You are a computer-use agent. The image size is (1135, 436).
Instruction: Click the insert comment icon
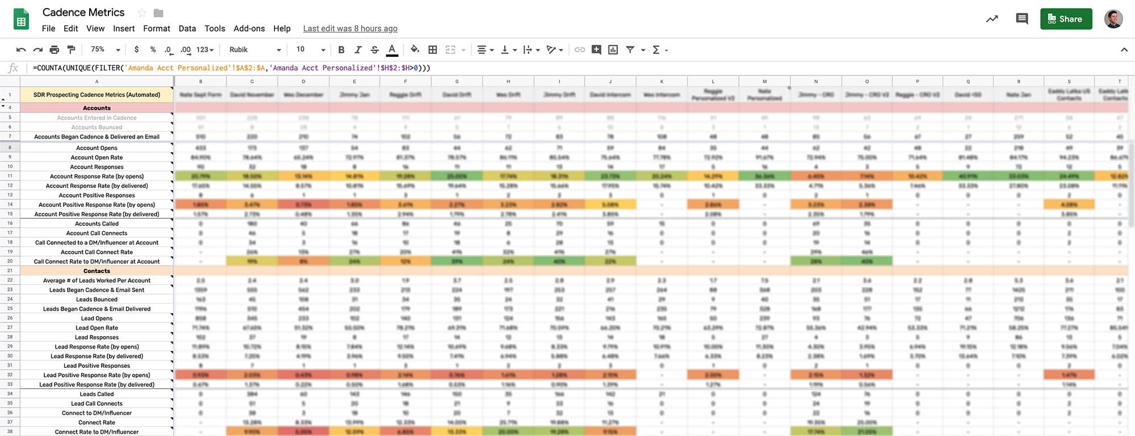point(596,50)
